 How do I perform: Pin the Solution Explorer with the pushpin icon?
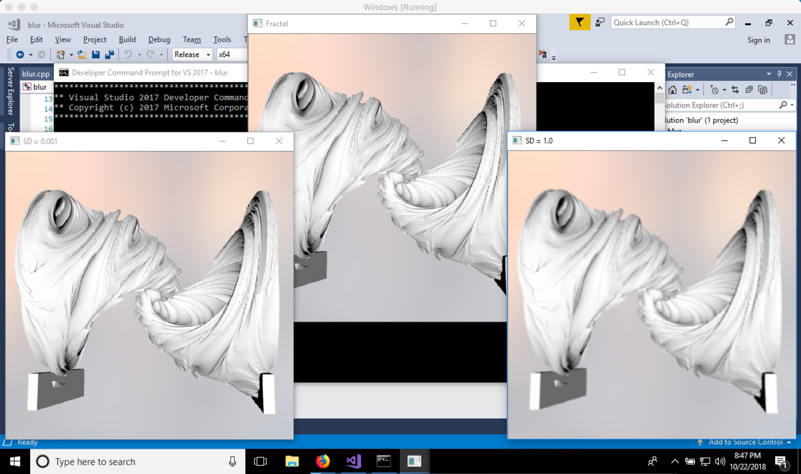[x=779, y=74]
